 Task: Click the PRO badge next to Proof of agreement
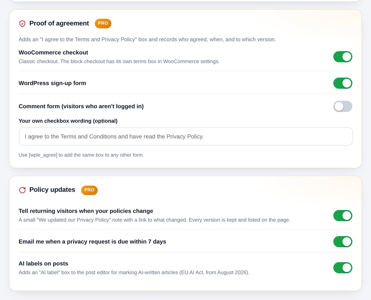(x=103, y=23)
